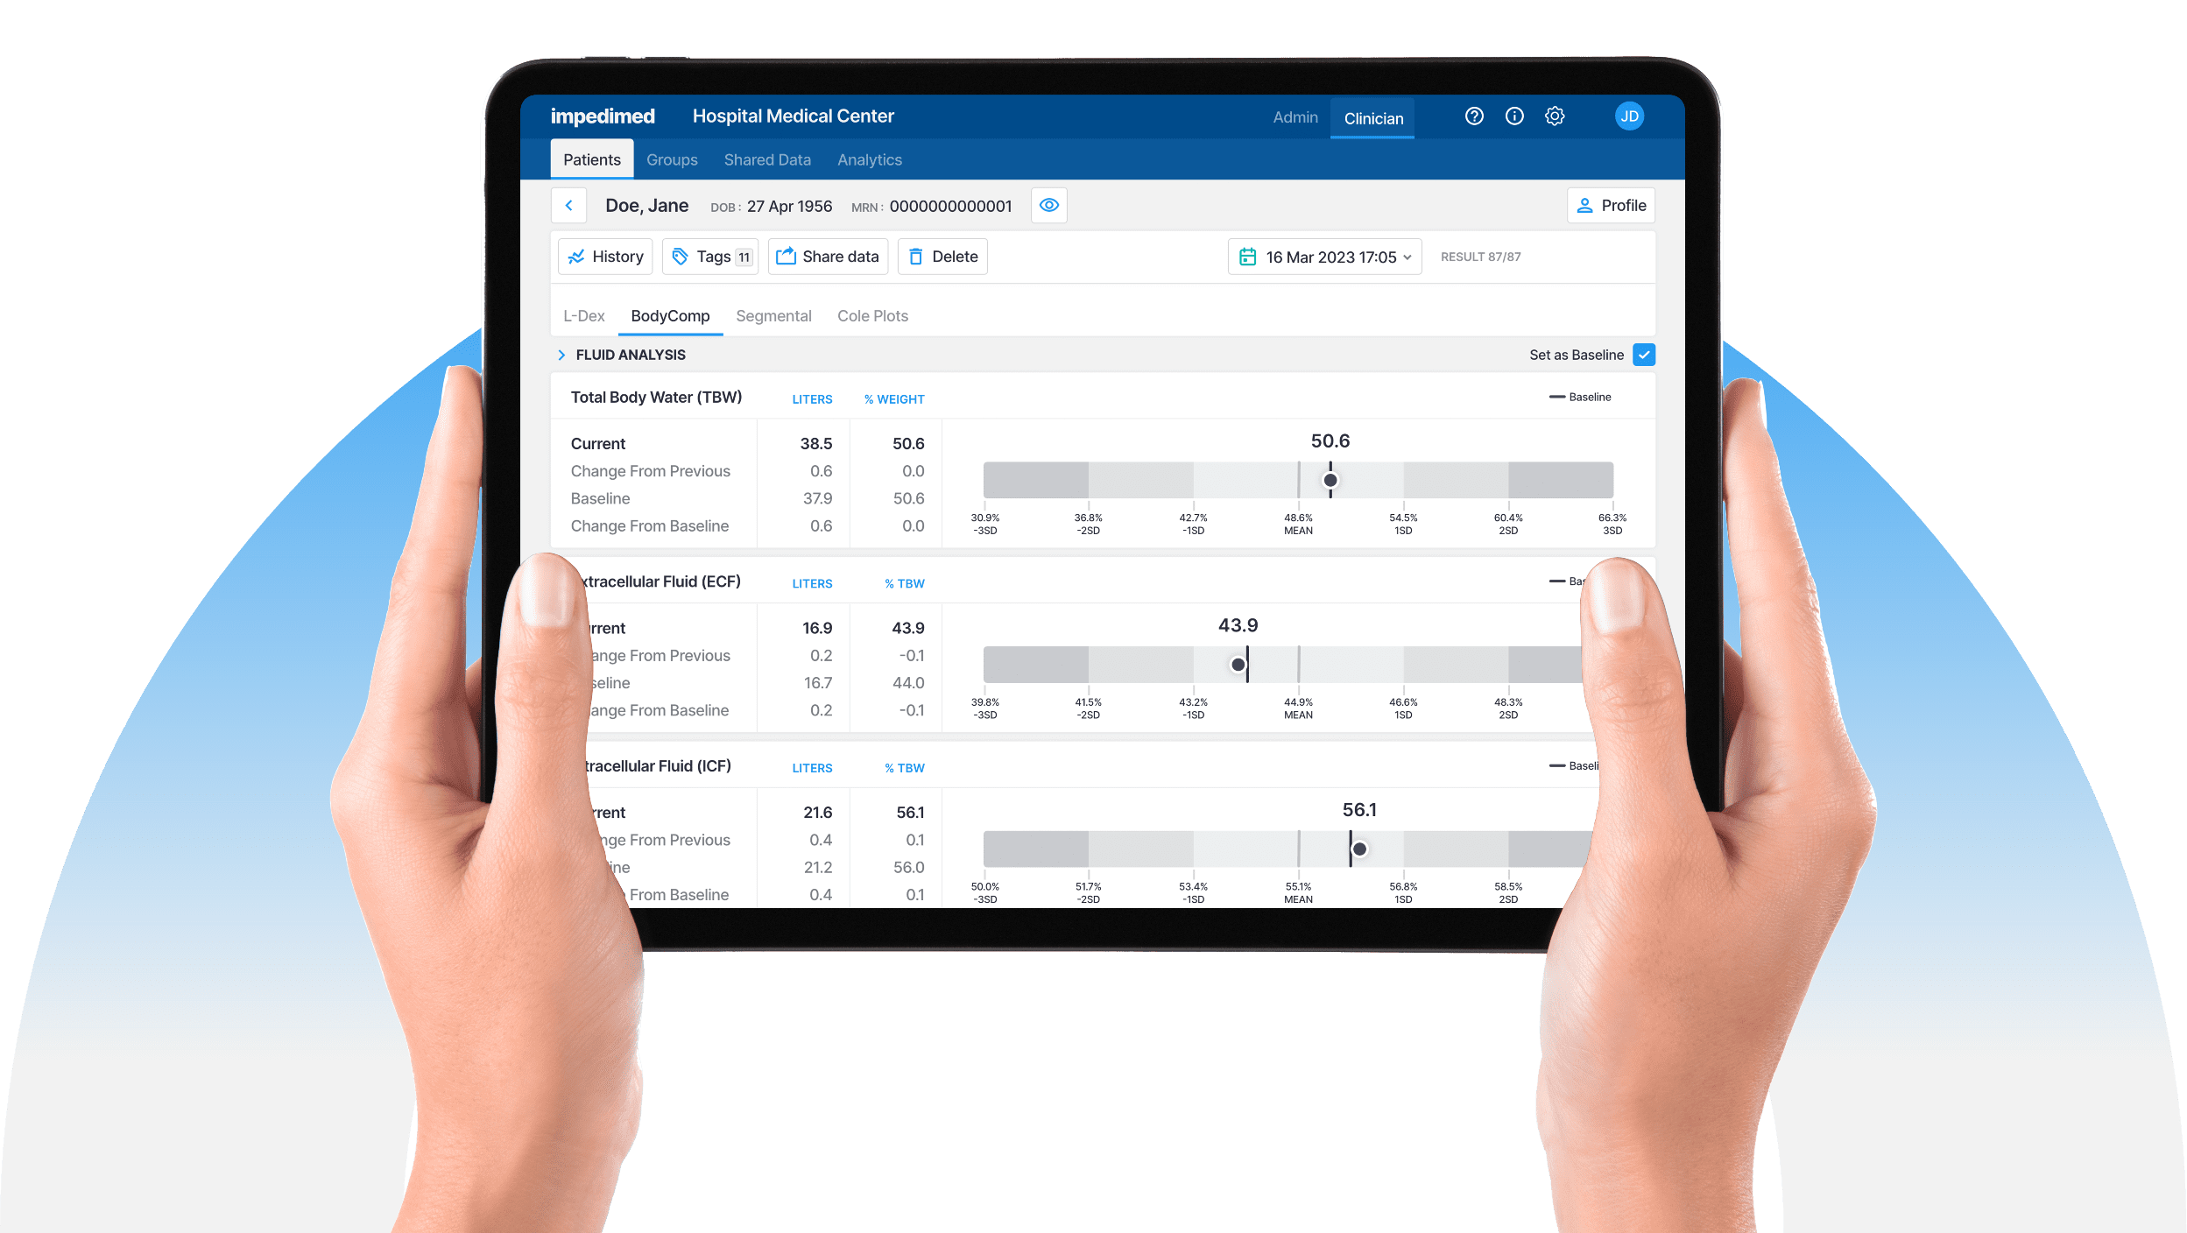Toggle Admin view mode
This screenshot has height=1233, width=2187.
(x=1290, y=116)
